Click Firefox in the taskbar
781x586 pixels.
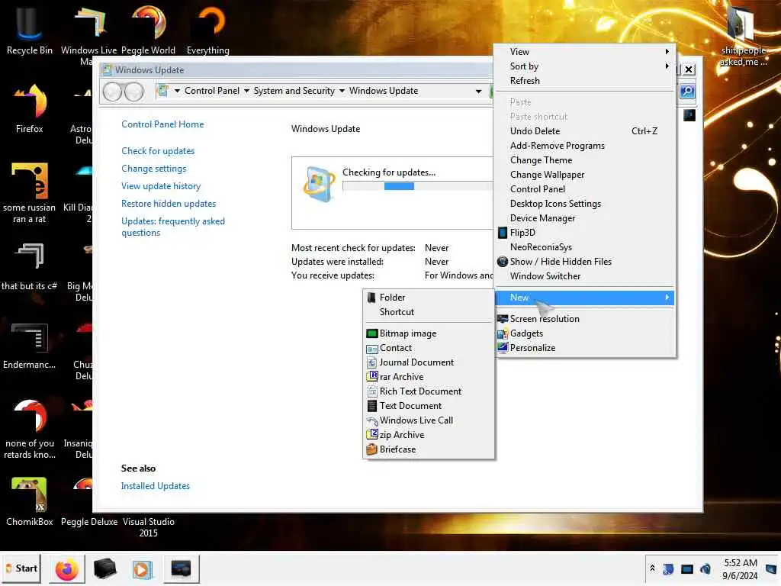(x=67, y=569)
